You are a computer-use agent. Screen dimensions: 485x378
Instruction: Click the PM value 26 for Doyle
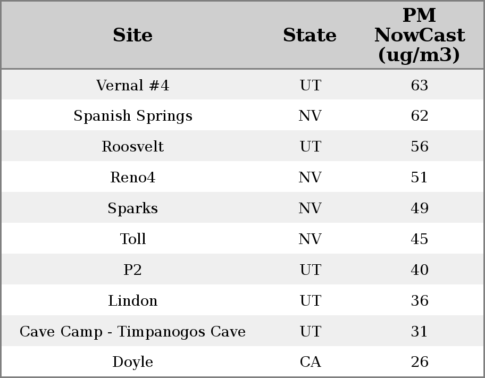[x=419, y=362]
